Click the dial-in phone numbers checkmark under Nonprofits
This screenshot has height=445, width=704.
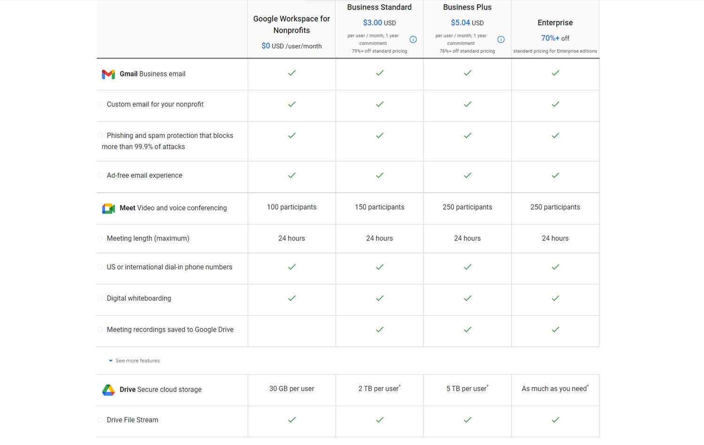(291, 267)
